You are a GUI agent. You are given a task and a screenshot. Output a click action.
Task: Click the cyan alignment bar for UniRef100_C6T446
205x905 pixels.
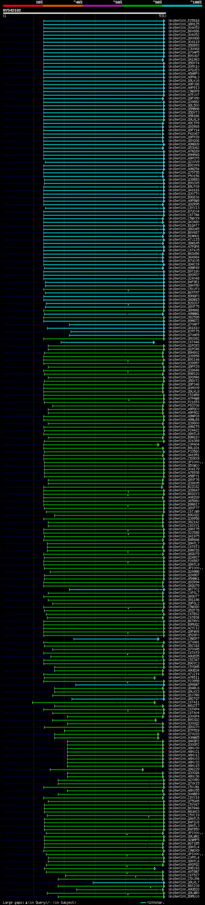pyautogui.click(x=108, y=342)
